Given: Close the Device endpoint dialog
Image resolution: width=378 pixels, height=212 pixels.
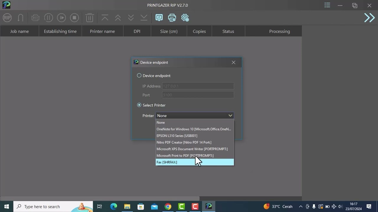Looking at the screenshot, I should 234,62.
